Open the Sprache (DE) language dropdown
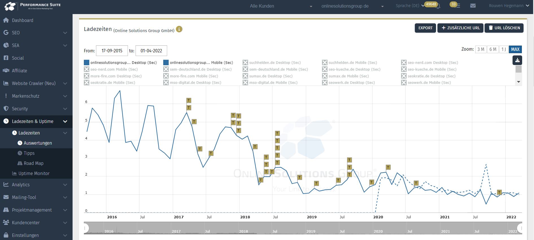Screen dimensions: 534x240 410,6
